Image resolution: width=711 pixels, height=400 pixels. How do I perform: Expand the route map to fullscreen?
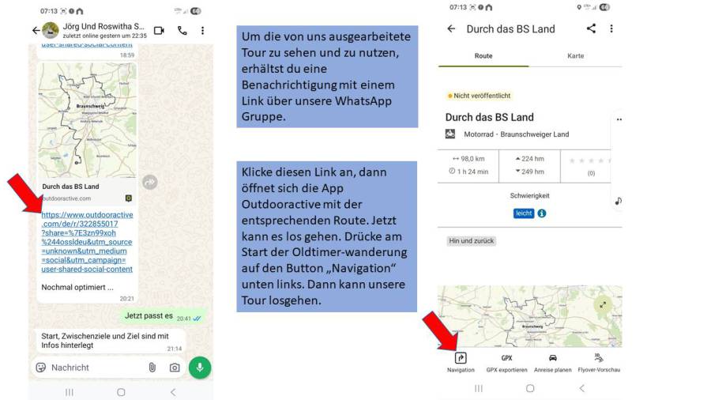(603, 305)
